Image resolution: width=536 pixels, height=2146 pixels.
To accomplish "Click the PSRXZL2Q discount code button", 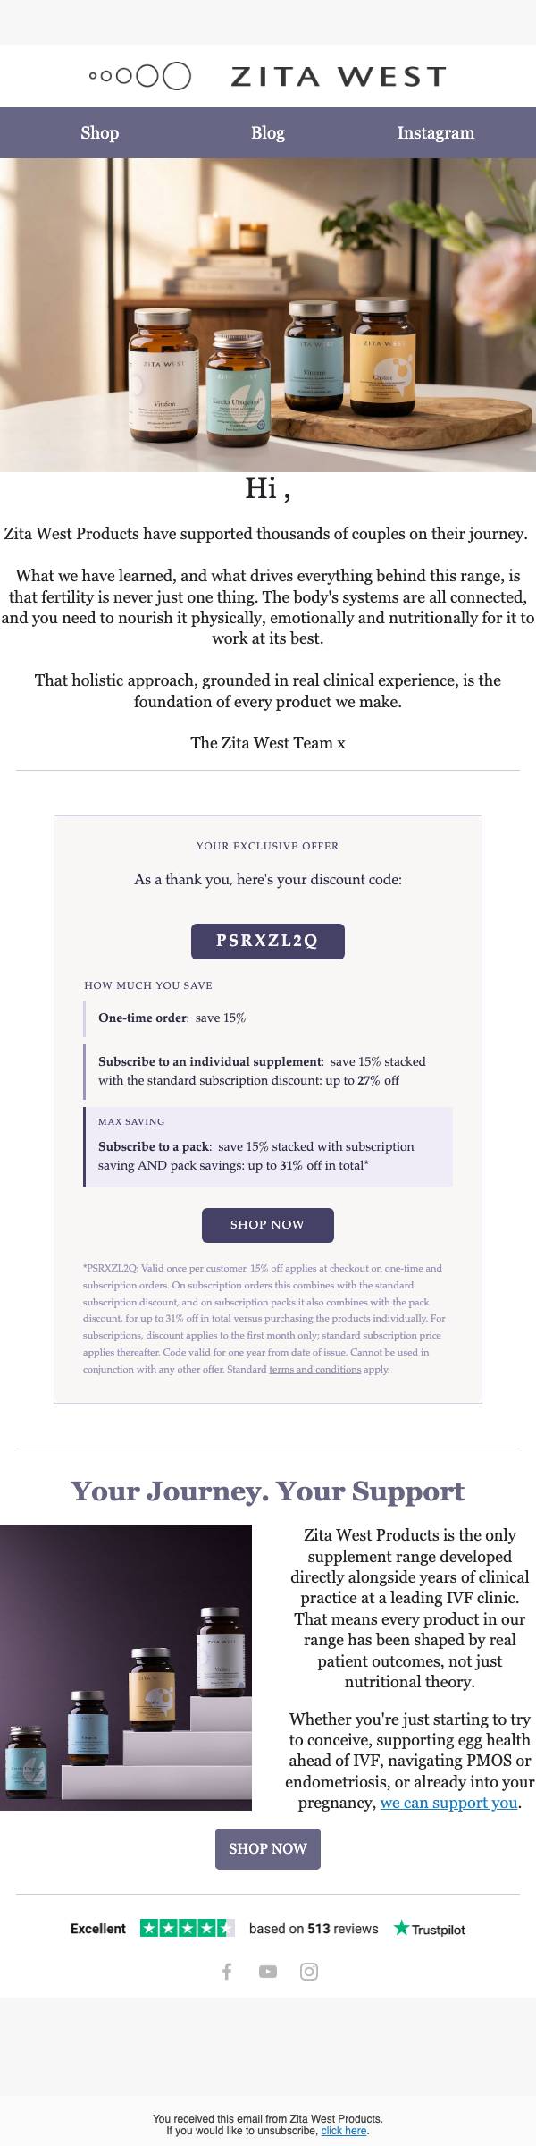I will 268,941.
